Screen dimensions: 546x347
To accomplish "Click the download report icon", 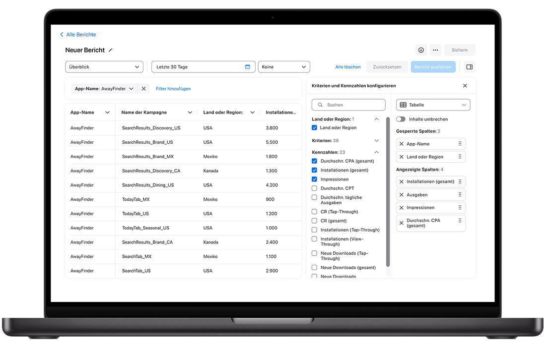I will (421, 50).
